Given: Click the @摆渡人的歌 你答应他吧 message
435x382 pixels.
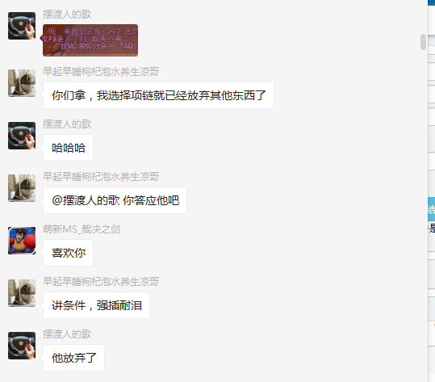Looking at the screenshot, I should click(115, 200).
